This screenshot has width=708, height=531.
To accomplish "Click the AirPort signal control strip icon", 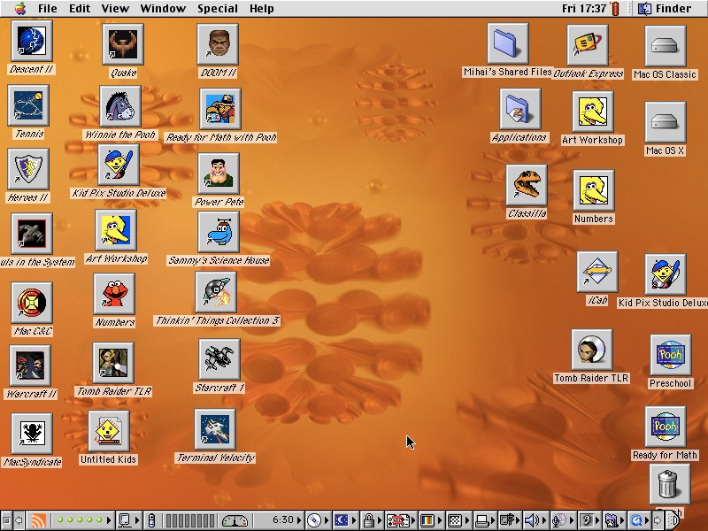I will pos(38,520).
